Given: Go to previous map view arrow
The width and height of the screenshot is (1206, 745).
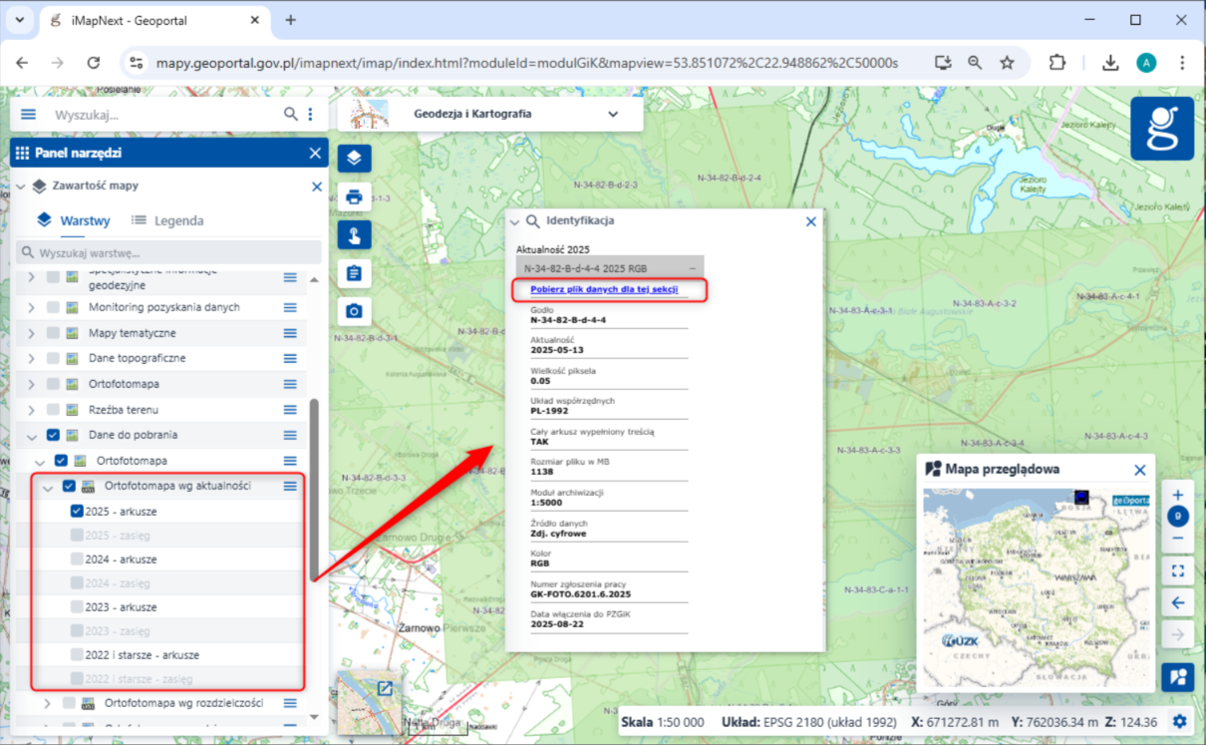Looking at the screenshot, I should click(x=1178, y=602).
